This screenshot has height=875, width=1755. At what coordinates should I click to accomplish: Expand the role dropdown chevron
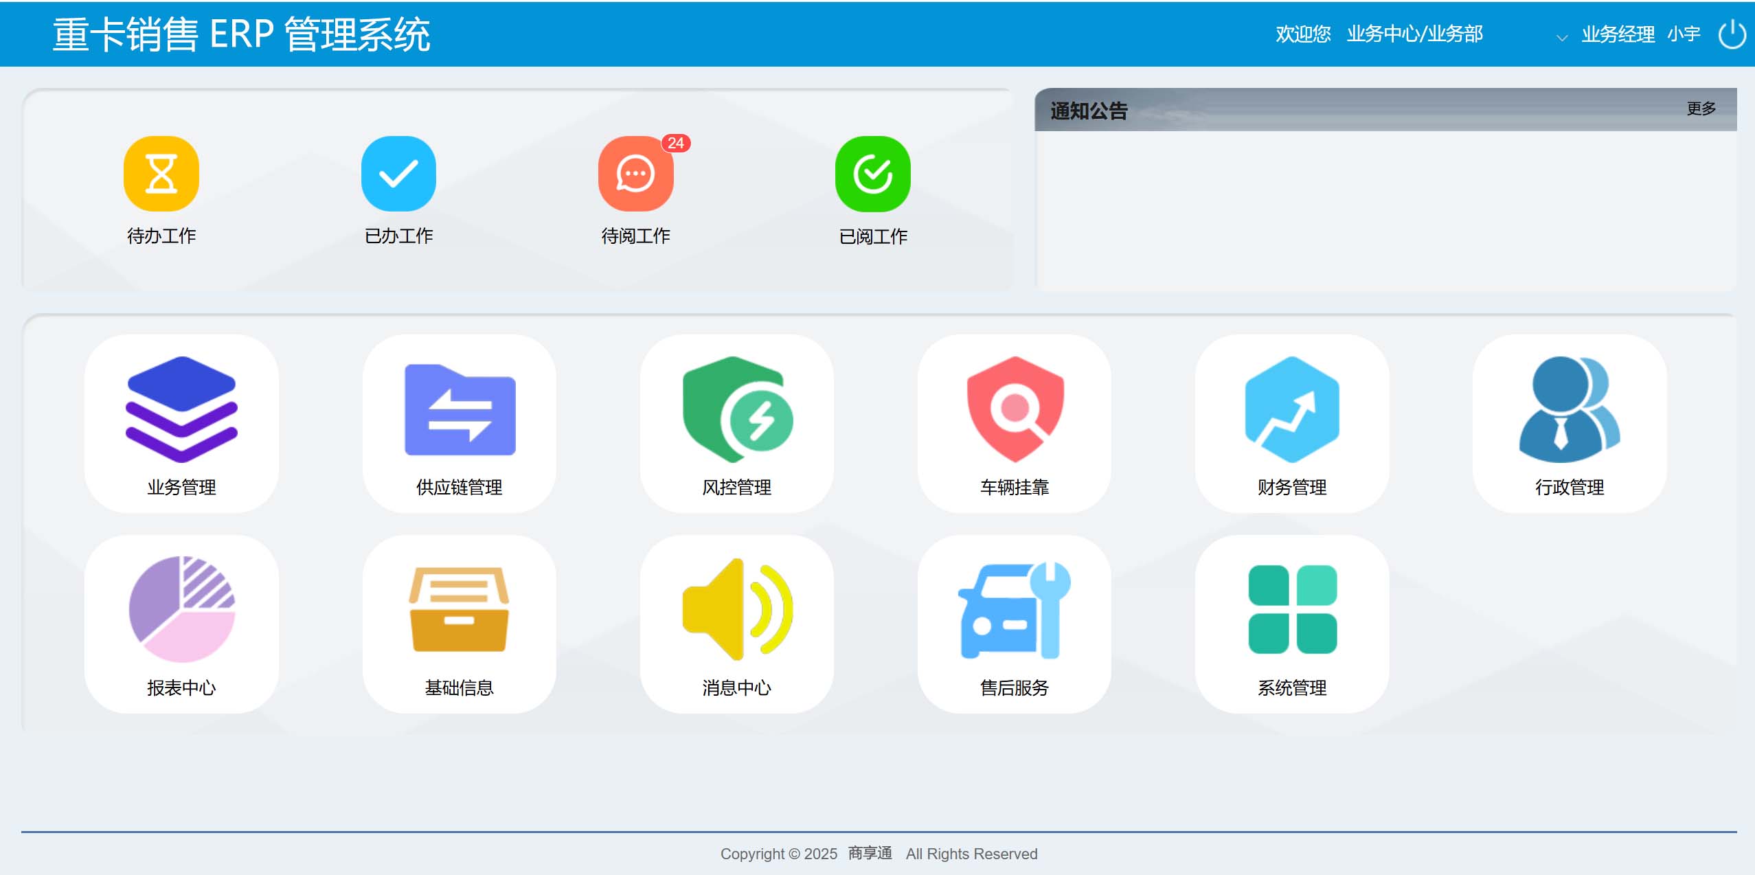[1561, 38]
